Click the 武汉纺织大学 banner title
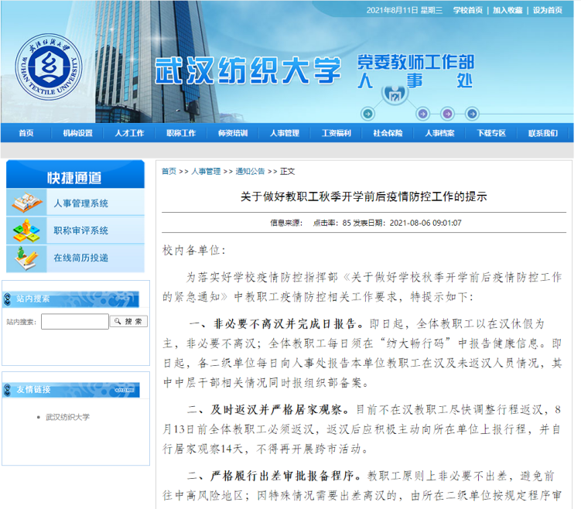The width and height of the screenshot is (581, 509). 248,70
